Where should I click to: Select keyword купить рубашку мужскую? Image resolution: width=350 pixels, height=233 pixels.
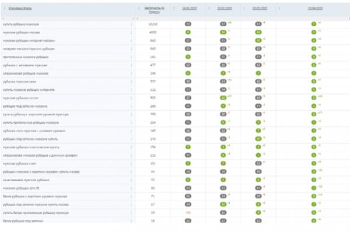point(21,24)
